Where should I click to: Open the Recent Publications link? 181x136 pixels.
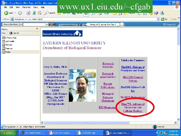point(108,85)
